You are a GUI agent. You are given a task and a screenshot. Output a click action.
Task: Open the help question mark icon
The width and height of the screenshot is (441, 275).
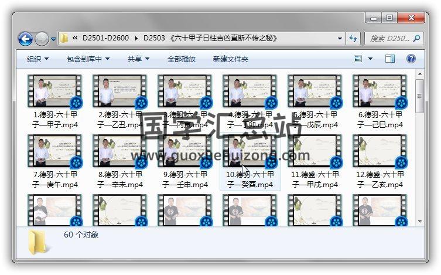(x=411, y=59)
